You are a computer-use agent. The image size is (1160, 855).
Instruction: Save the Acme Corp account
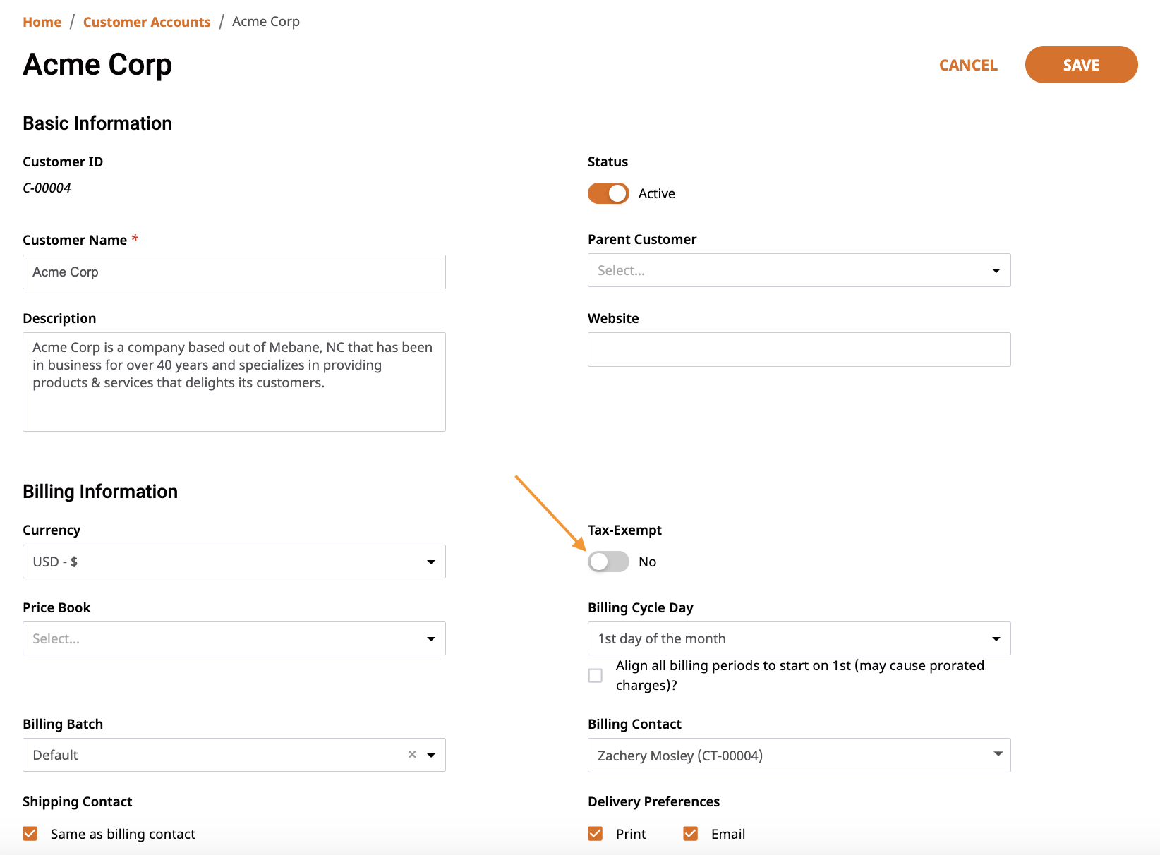click(1081, 65)
